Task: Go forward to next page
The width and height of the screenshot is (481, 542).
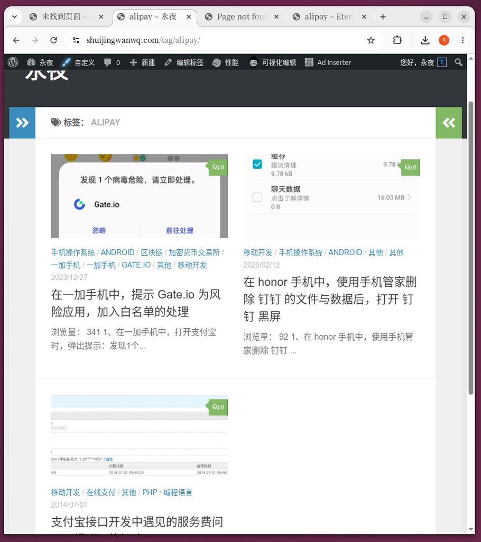Action: pos(34,40)
